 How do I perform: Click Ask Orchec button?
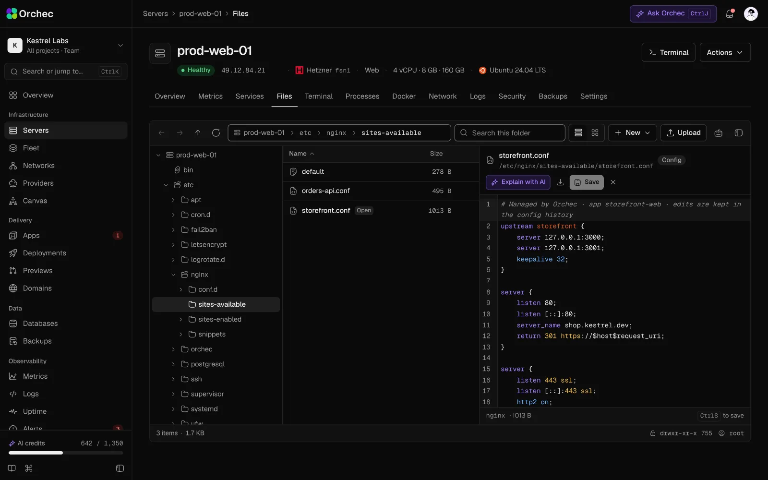pyautogui.click(x=673, y=14)
